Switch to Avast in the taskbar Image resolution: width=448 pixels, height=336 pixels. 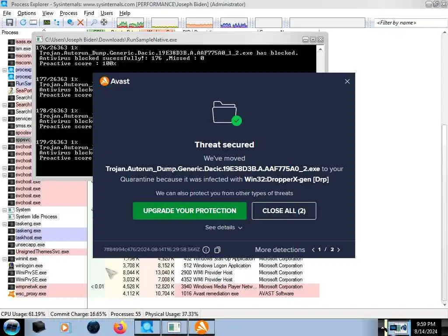pyautogui.click(x=202, y=327)
